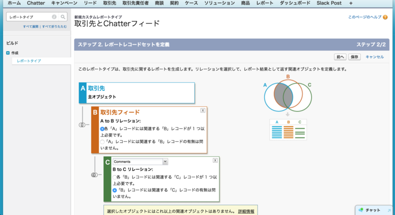Click the 詳細情報 link

click(x=246, y=211)
